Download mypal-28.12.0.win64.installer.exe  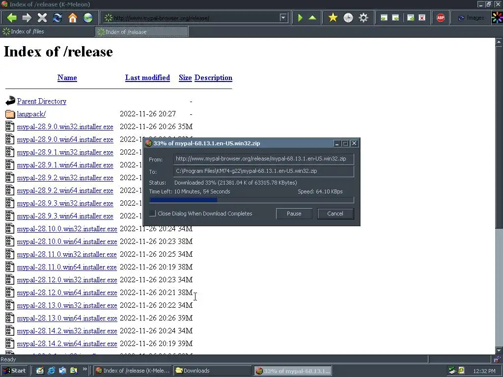click(x=67, y=293)
